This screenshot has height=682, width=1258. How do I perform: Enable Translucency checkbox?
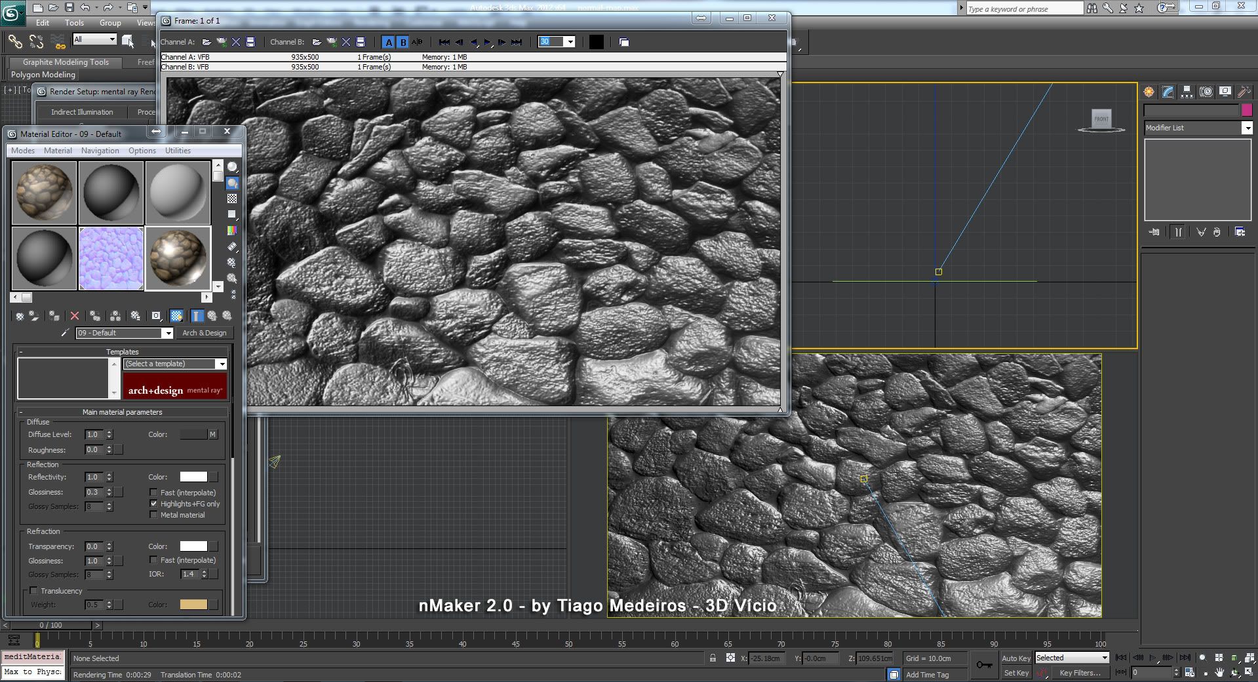(33, 591)
